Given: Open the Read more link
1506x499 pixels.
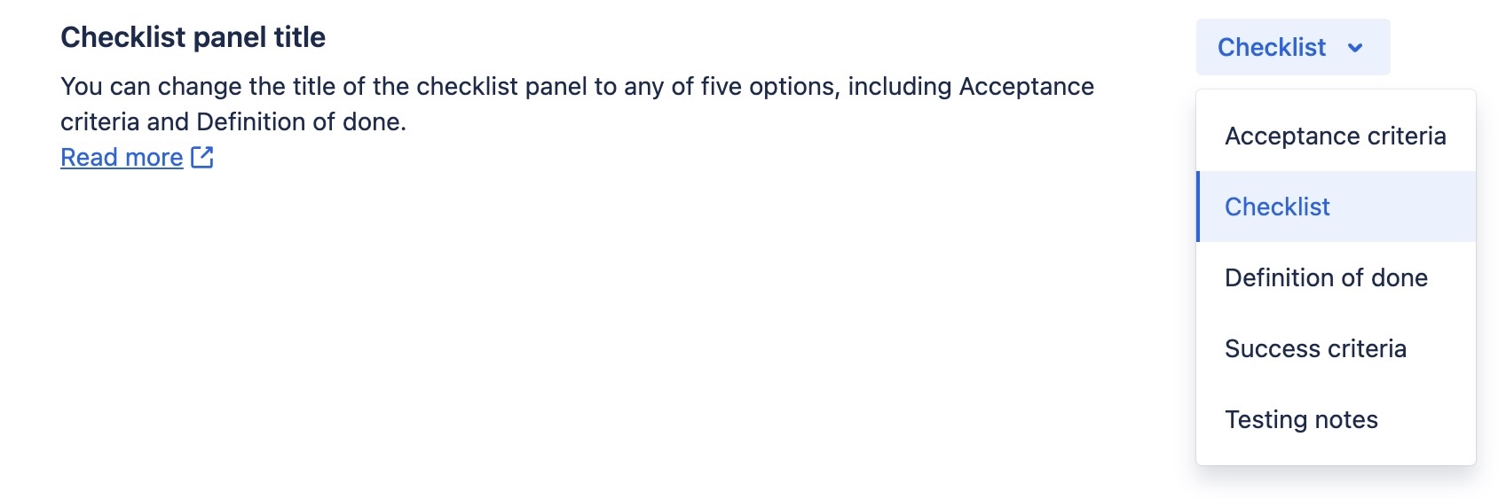Looking at the screenshot, I should pos(122,158).
